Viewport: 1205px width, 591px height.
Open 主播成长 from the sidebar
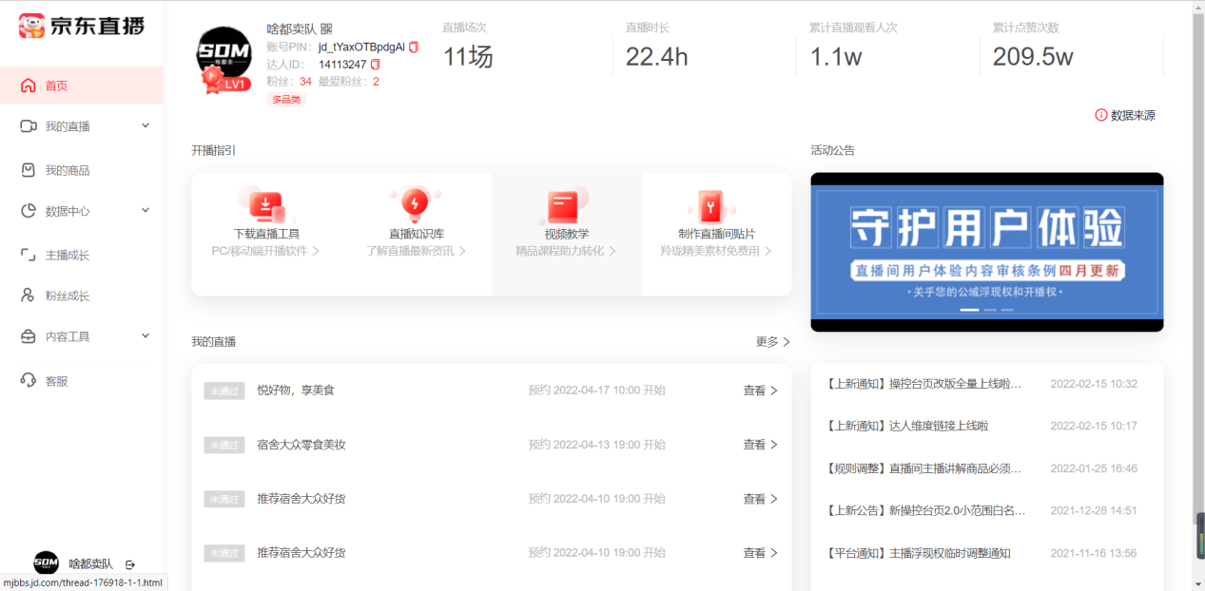67,255
